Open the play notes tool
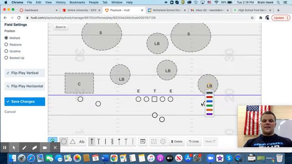This screenshot has height=164, width=292. (x=143, y=142)
